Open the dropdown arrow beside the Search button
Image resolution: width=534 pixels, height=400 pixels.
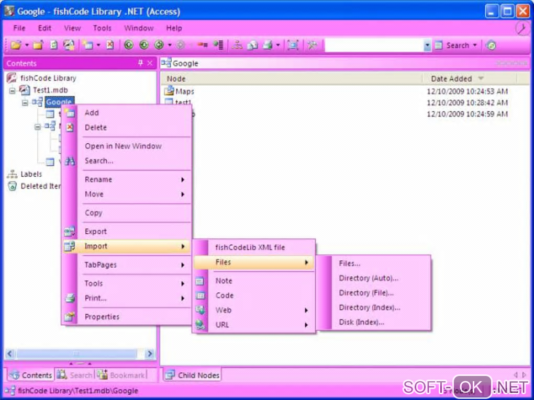pyautogui.click(x=475, y=45)
